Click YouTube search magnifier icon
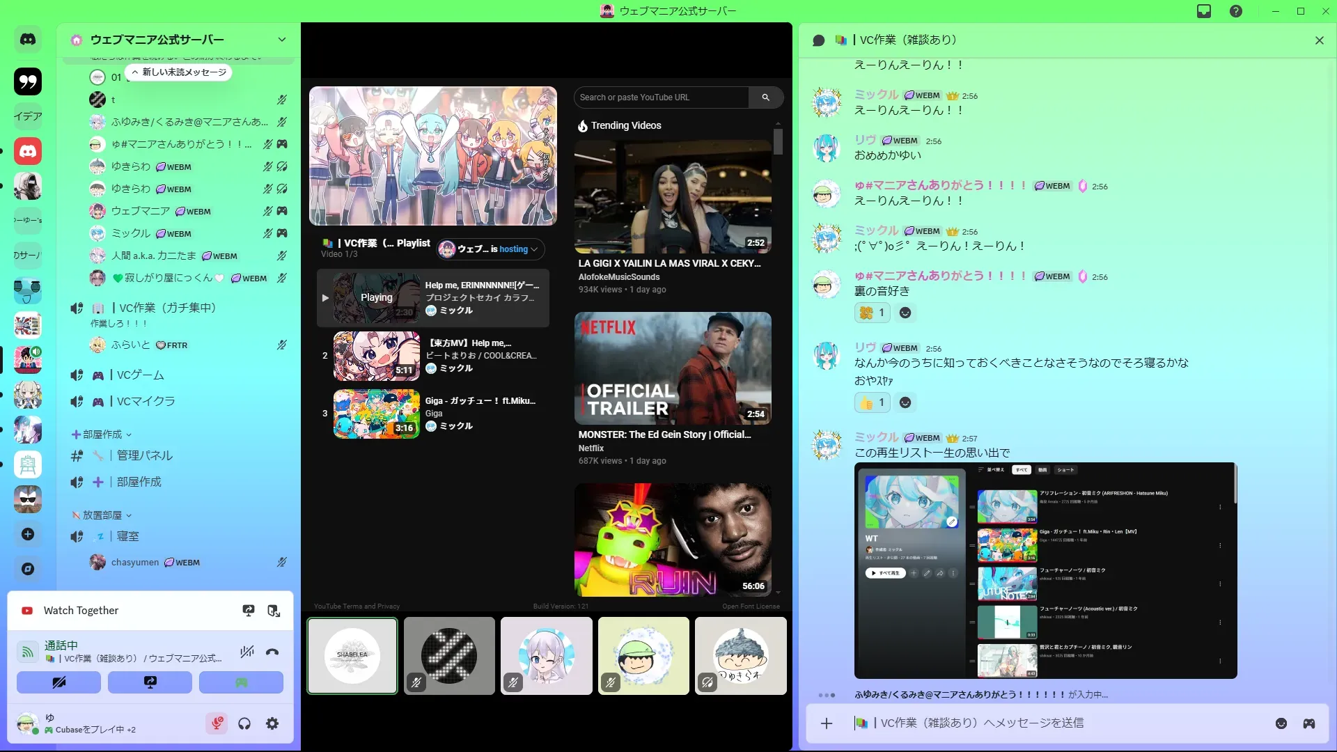The width and height of the screenshot is (1337, 752). click(765, 97)
